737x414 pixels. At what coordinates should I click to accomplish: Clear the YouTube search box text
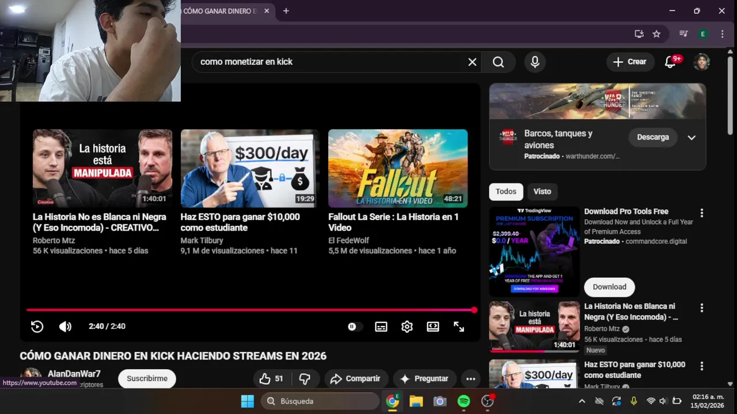[472, 62]
